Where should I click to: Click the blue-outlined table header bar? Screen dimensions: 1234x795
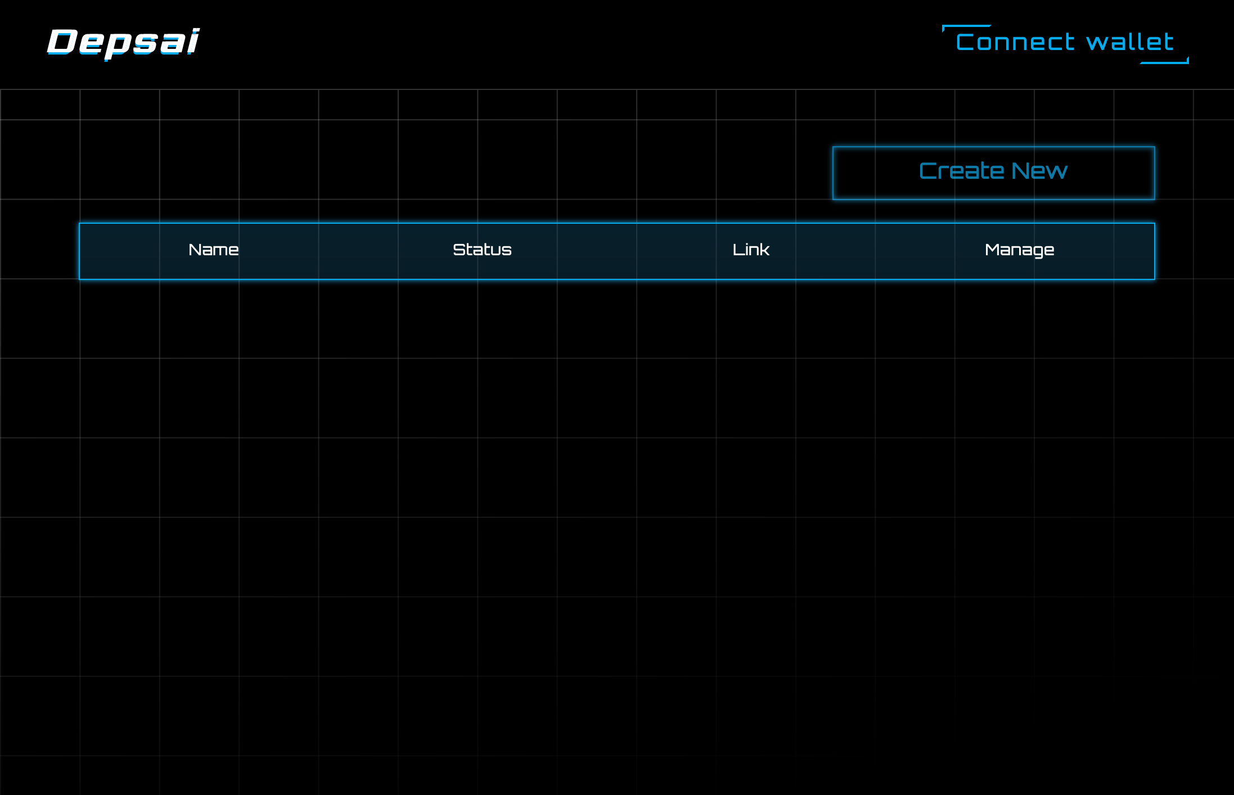point(616,251)
